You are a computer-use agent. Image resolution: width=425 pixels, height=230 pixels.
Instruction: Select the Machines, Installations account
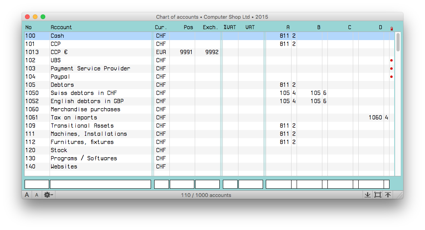coord(89,134)
